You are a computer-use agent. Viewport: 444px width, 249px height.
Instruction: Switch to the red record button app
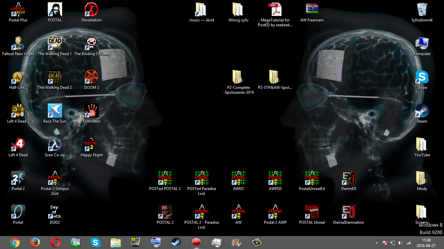pyautogui.click(x=196, y=243)
